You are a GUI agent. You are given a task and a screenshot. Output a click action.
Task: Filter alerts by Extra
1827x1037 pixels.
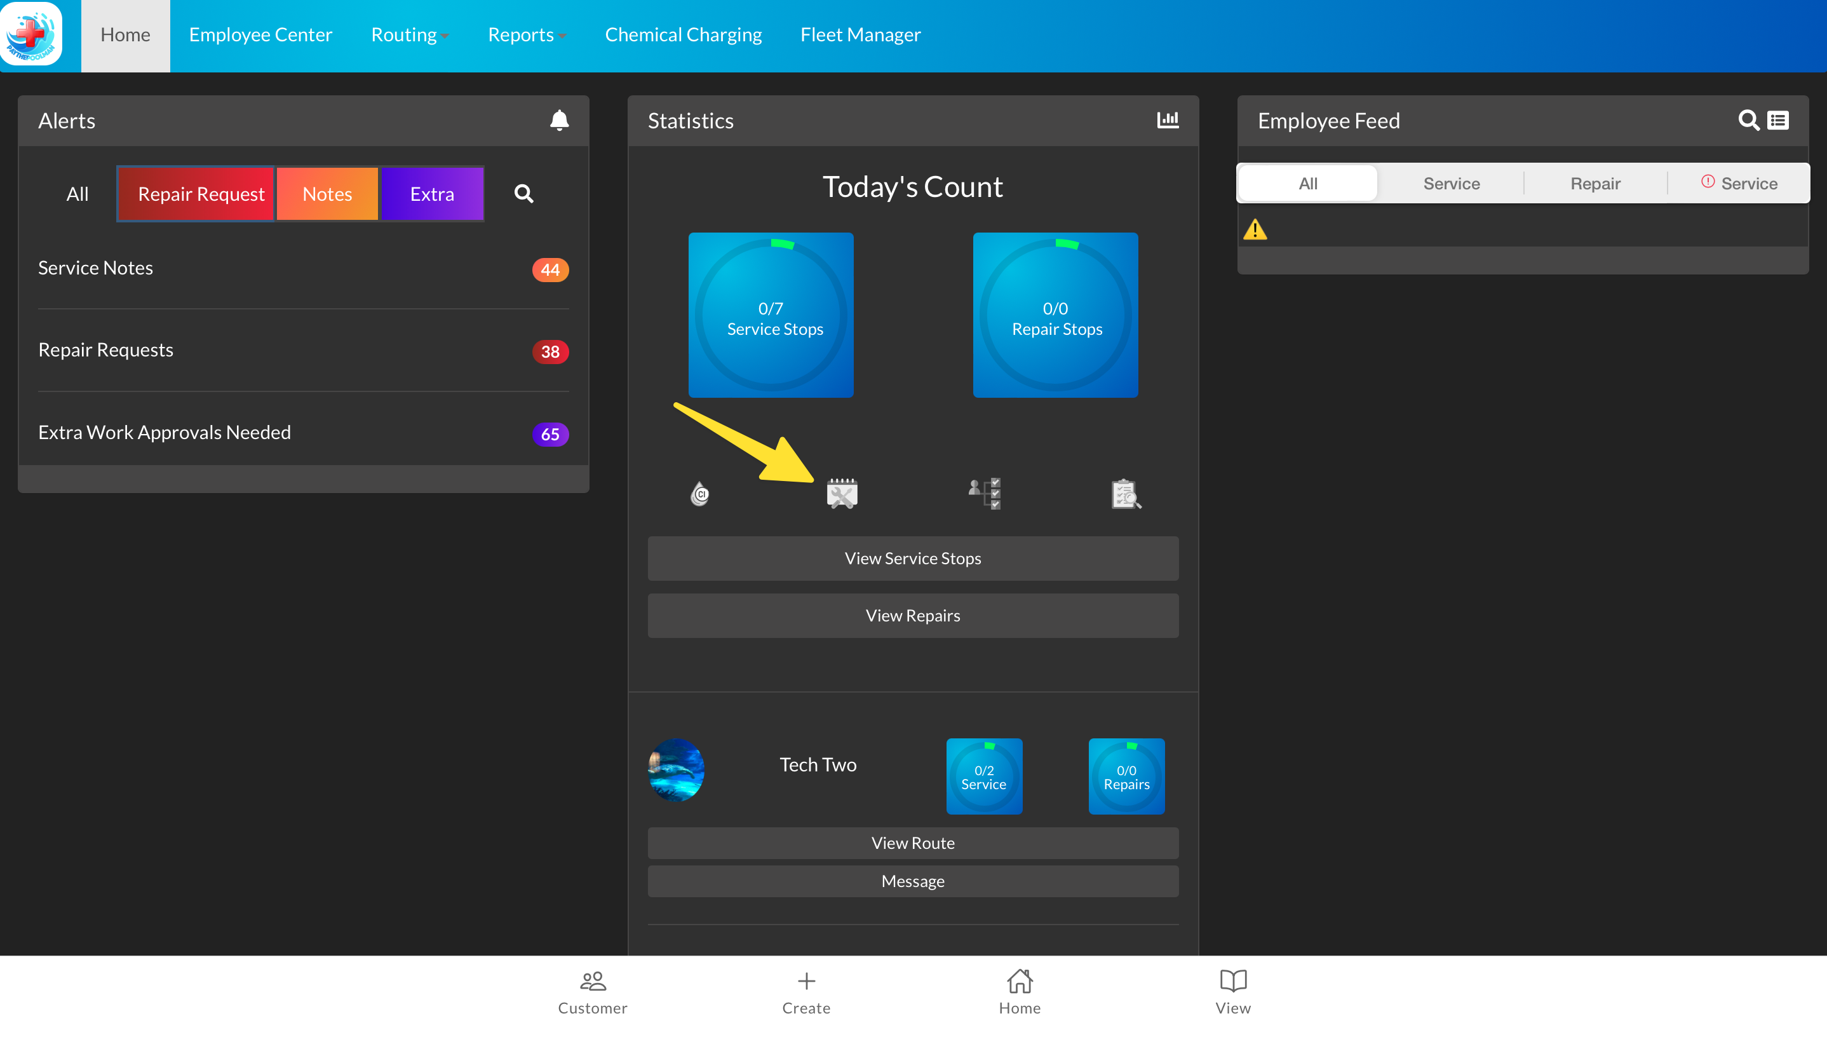[x=431, y=194]
